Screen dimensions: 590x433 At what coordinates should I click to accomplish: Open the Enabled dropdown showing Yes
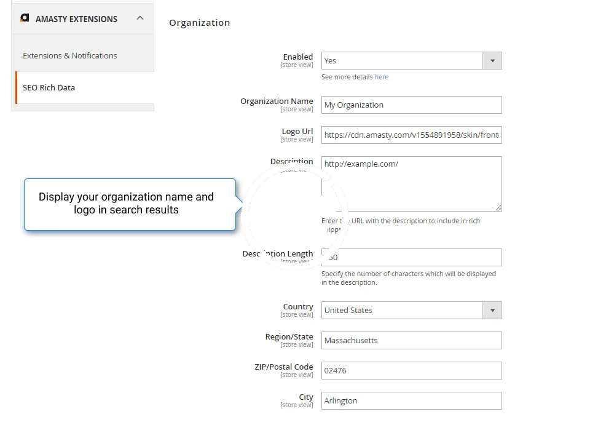coord(403,60)
